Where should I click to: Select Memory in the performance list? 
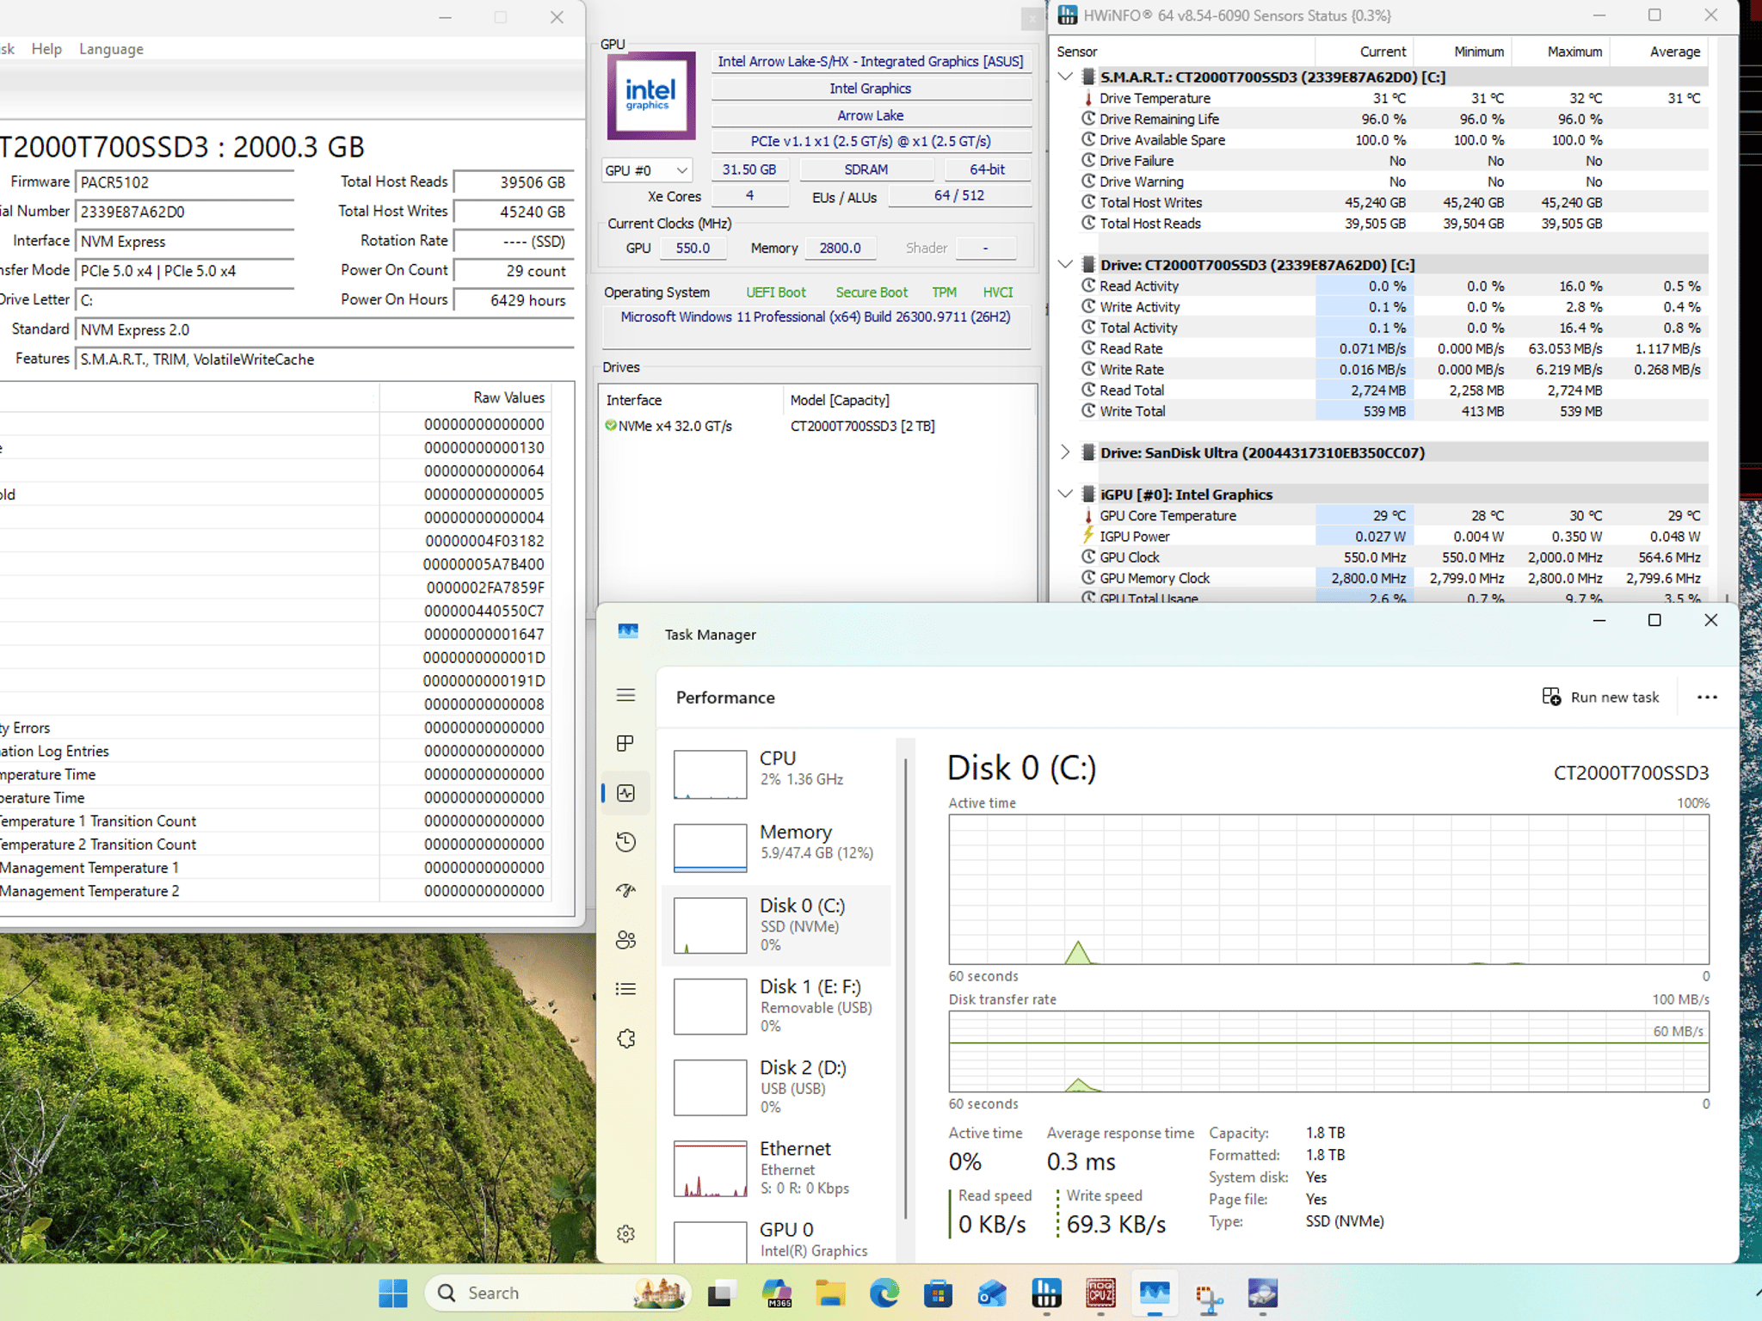pyautogui.click(x=777, y=847)
